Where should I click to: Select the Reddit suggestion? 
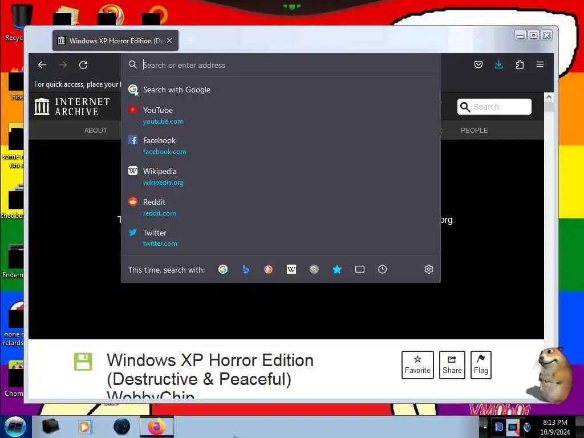click(x=281, y=208)
